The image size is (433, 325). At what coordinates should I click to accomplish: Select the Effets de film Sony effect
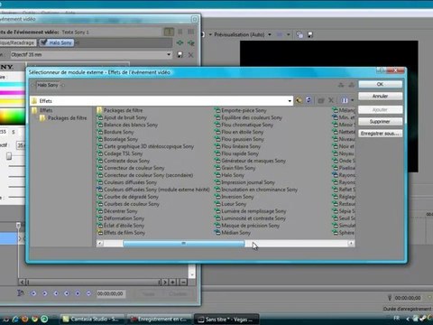(124, 233)
